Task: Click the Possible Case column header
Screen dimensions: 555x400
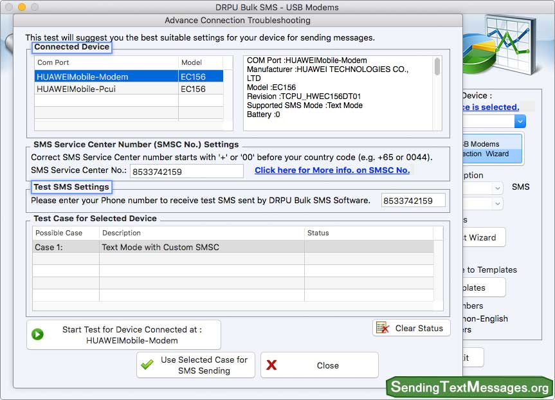Action: pos(66,233)
